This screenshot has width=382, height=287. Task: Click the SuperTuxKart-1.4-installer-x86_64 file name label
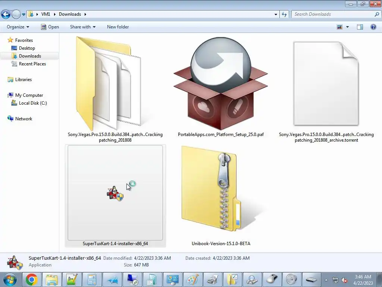[115, 243]
